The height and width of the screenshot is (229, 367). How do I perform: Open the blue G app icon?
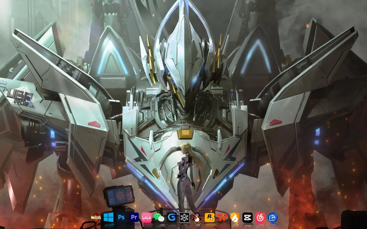click(172, 218)
